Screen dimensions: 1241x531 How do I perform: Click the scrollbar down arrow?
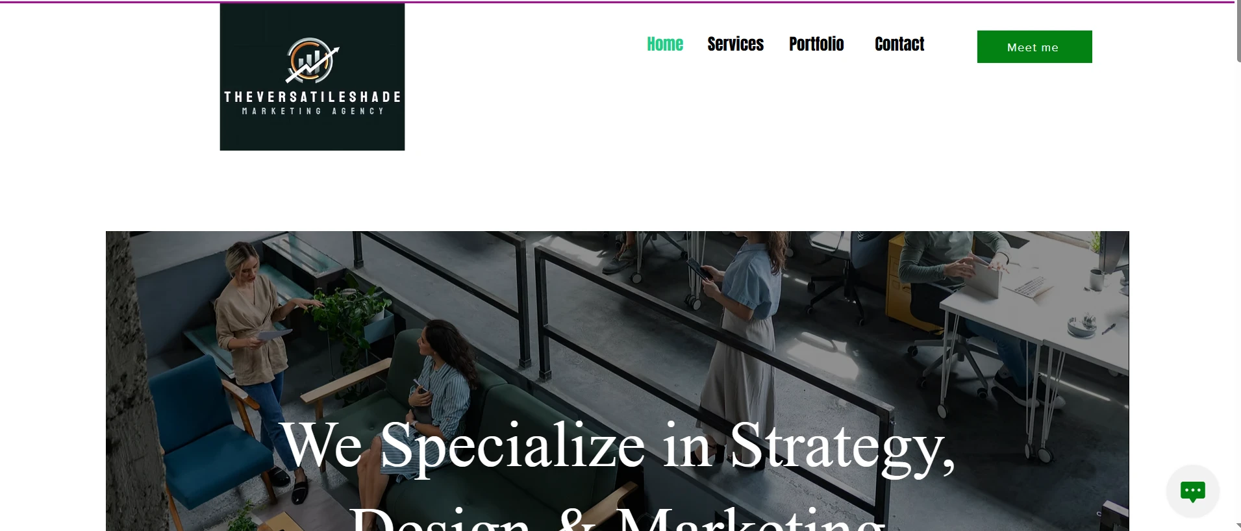[1238, 526]
